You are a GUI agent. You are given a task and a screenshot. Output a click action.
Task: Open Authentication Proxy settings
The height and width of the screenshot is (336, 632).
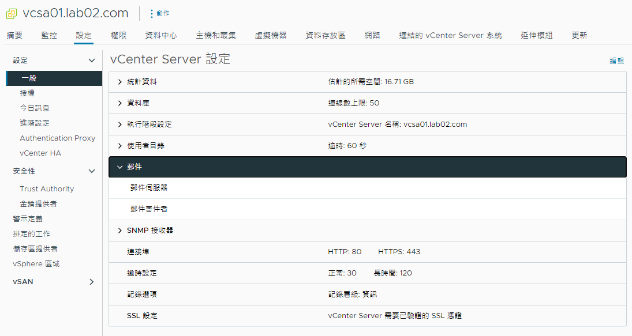click(58, 138)
